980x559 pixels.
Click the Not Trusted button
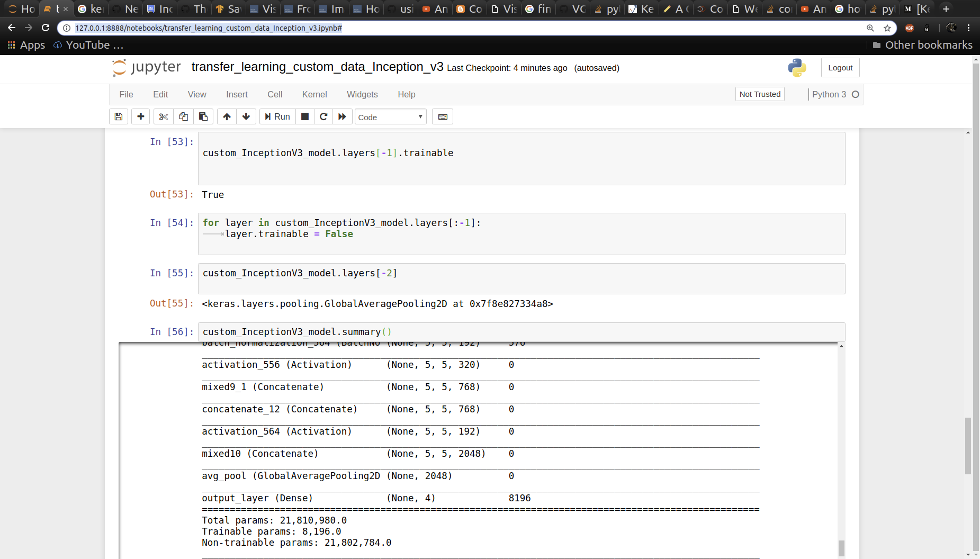(x=759, y=94)
